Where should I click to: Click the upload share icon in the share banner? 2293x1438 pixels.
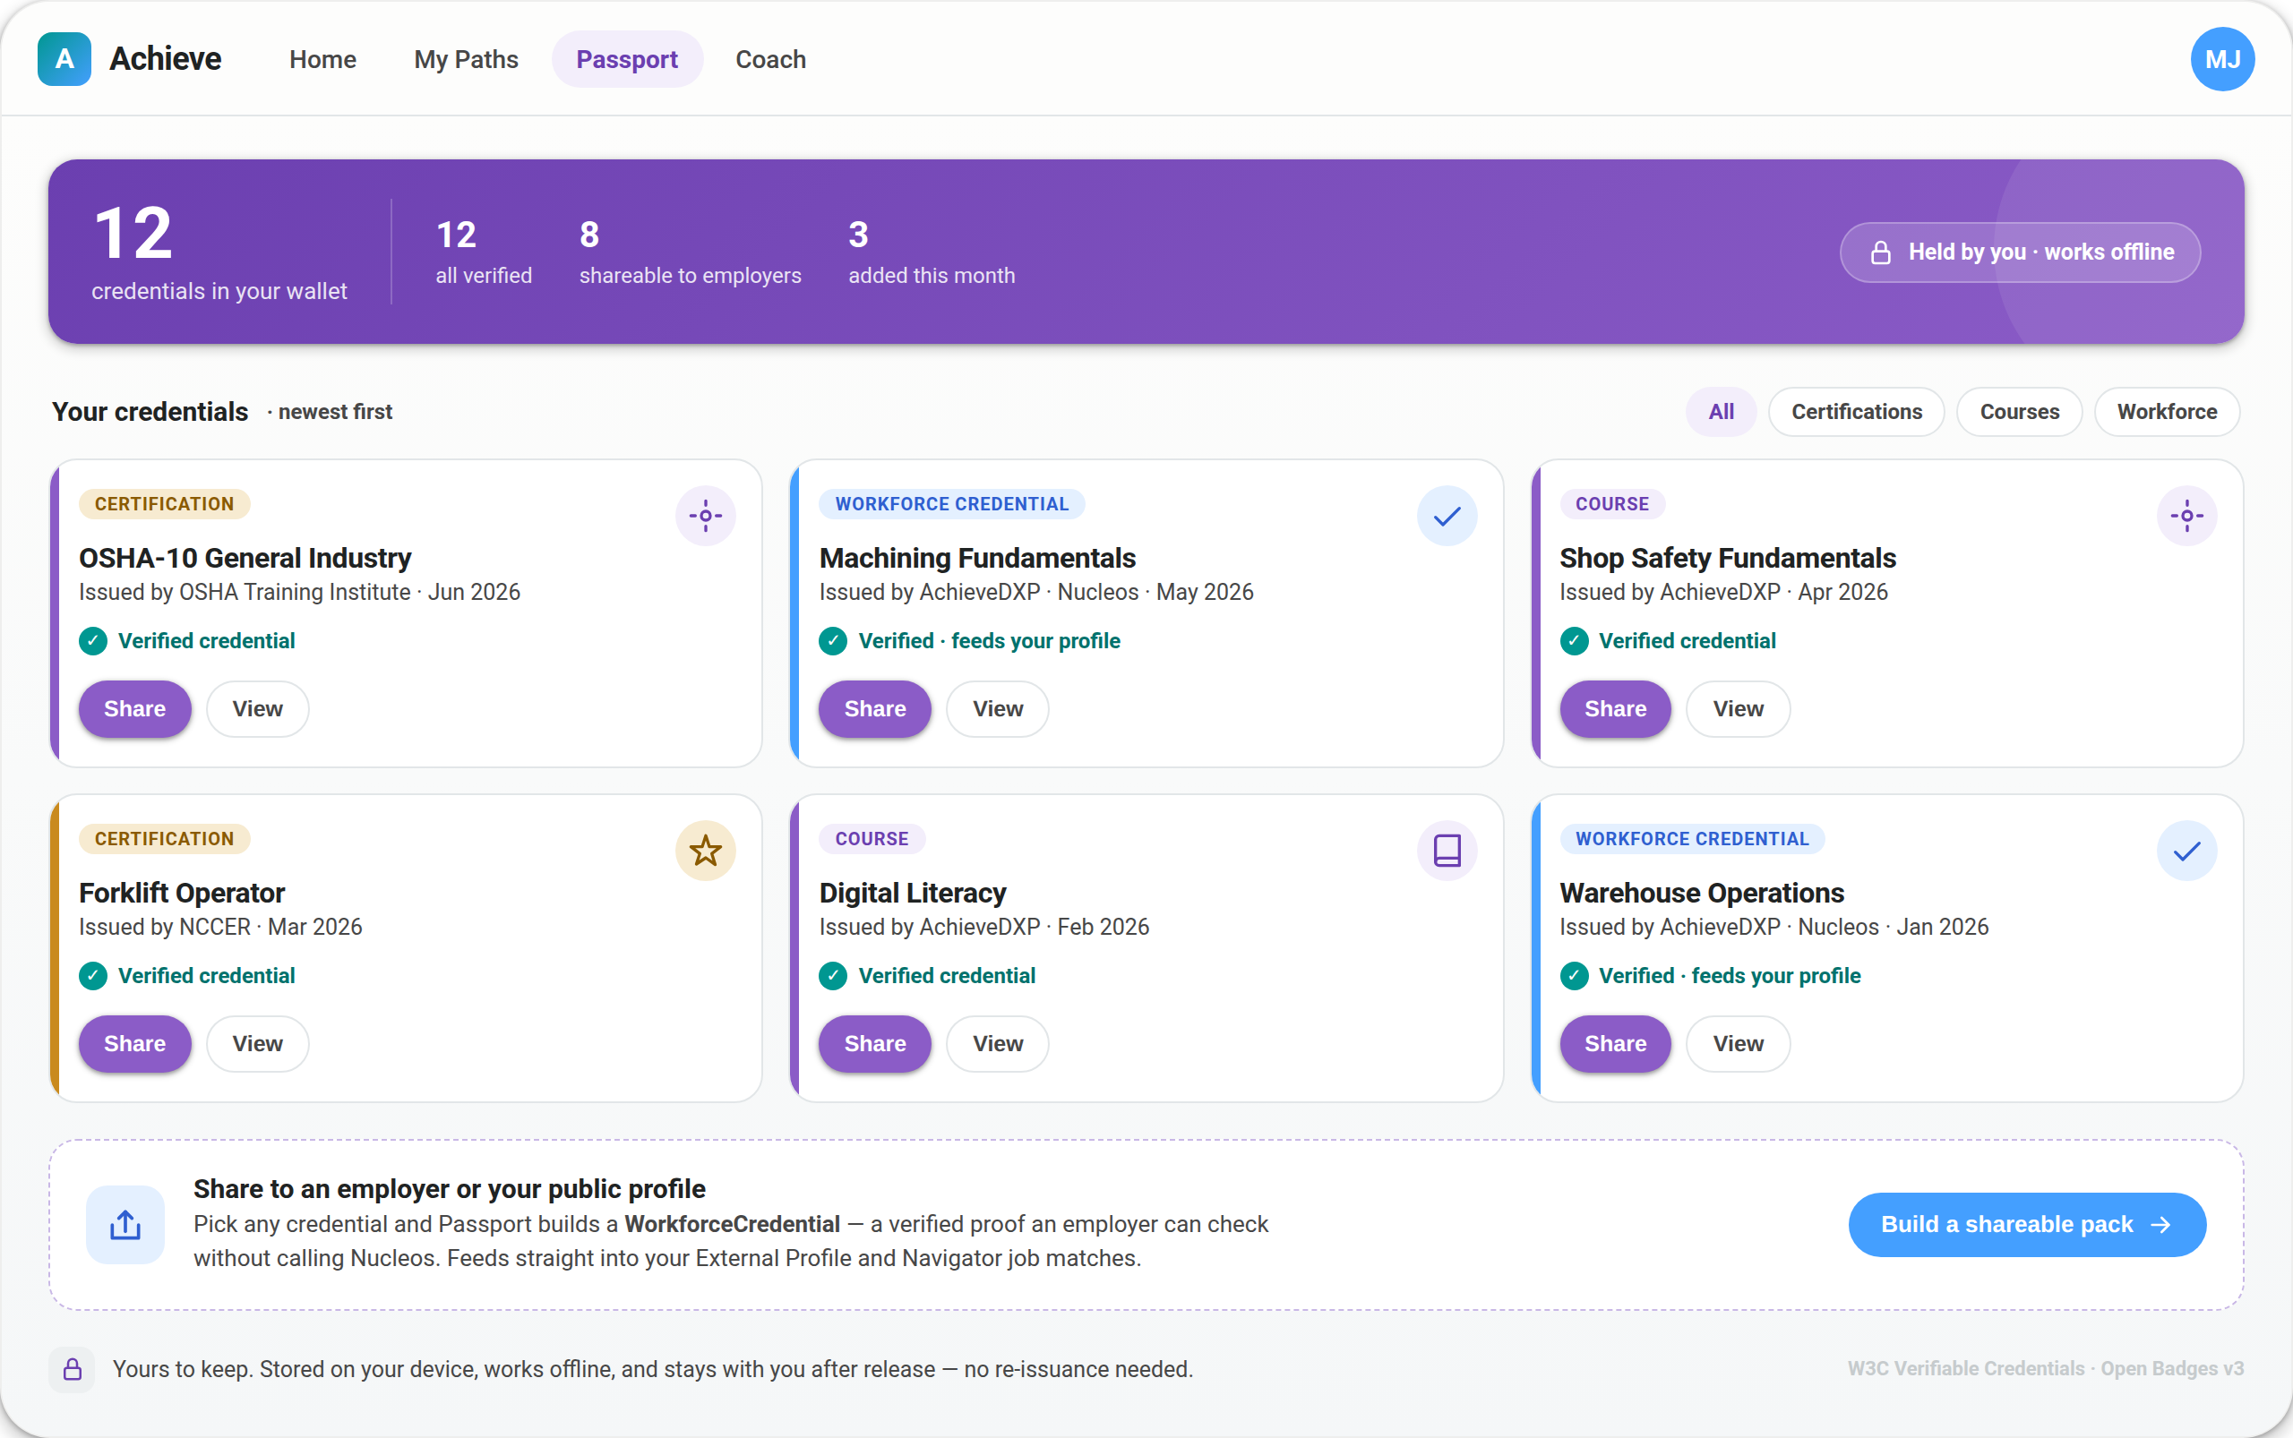[125, 1224]
